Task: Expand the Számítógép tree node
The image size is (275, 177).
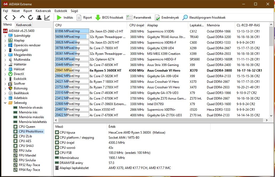Action: pos(5,36)
